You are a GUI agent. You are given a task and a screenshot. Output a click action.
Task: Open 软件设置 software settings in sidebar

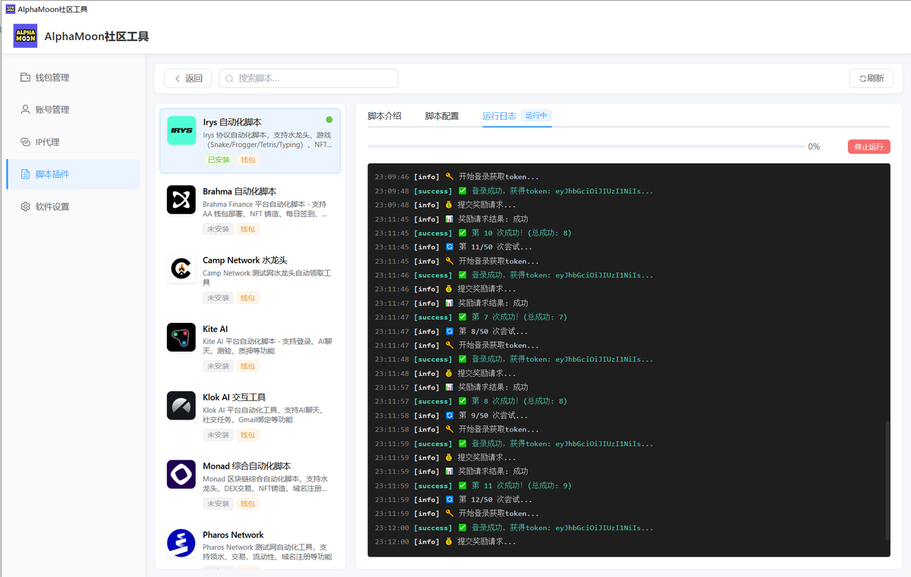[x=73, y=206]
